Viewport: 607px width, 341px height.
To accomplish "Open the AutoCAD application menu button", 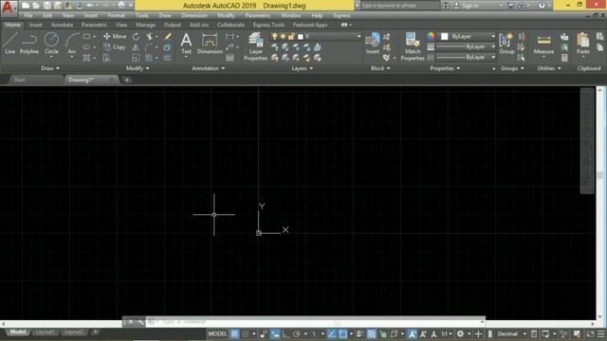I will click(x=8, y=8).
